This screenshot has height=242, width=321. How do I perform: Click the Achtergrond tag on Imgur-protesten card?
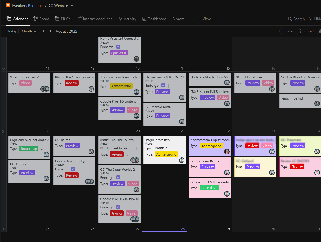pyautogui.click(x=166, y=154)
